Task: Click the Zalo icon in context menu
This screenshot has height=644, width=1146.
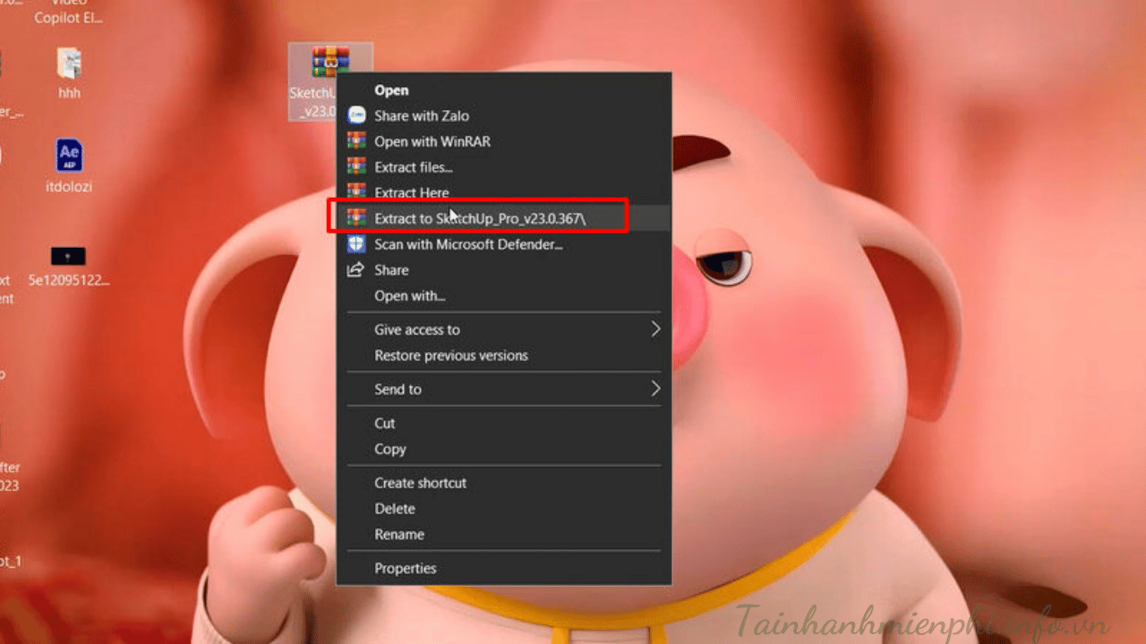Action: click(x=356, y=115)
